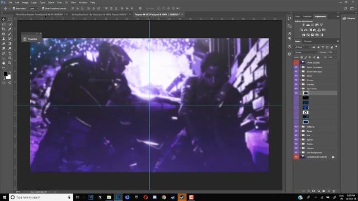Select the Brush tool
The width and height of the screenshot is (358, 201).
[x=10, y=34]
